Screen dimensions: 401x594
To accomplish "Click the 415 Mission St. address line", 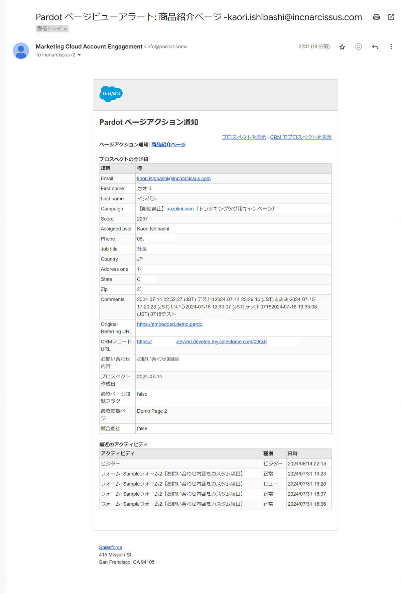I will pos(116,555).
